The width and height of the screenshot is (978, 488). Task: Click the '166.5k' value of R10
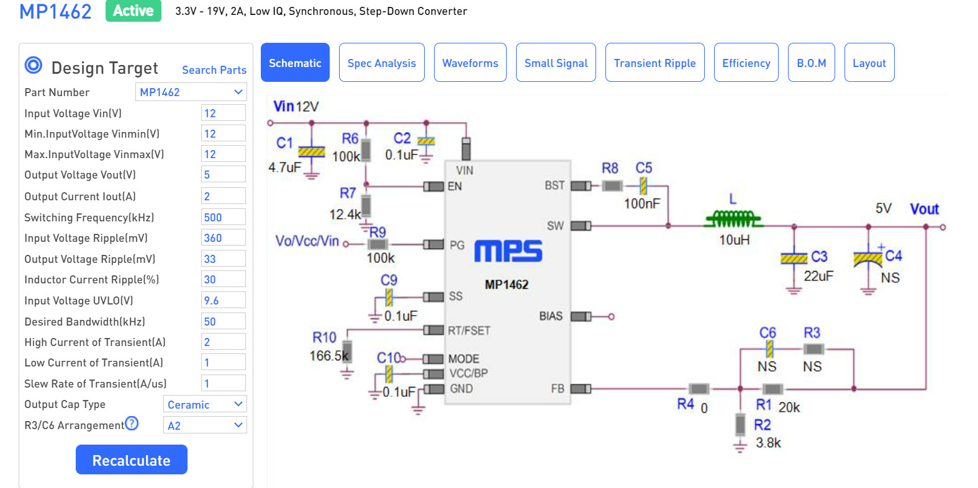pos(329,356)
